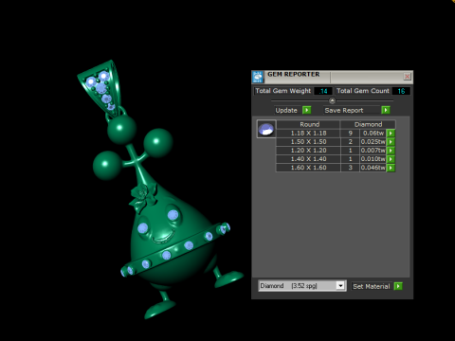
Task: Click the Total Gem Weight value .14
Action: [323, 91]
